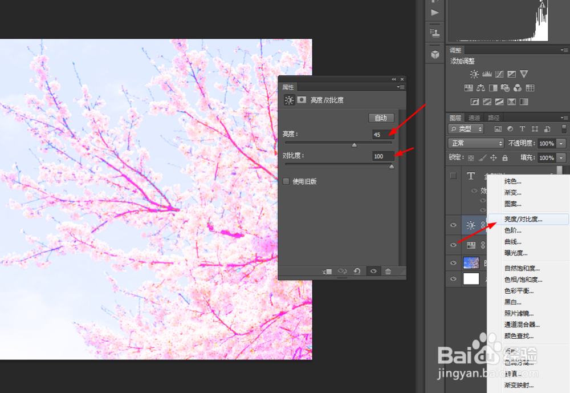Filter layers by shape layers icon
Screen dimensions: 570x393
click(x=535, y=129)
